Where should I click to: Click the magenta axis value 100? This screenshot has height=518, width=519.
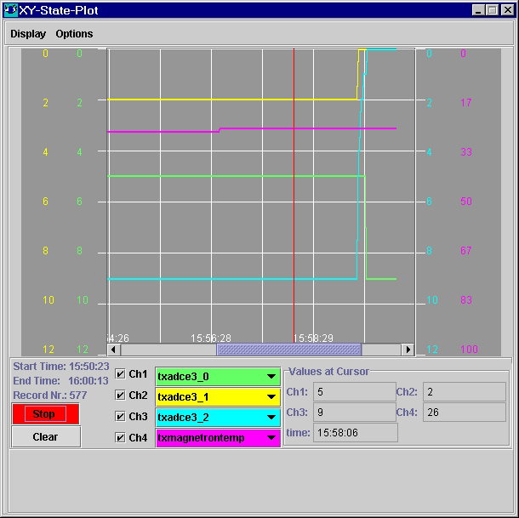(x=469, y=350)
